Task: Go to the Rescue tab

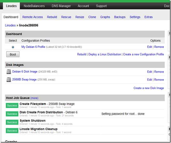Action: click(x=66, y=17)
